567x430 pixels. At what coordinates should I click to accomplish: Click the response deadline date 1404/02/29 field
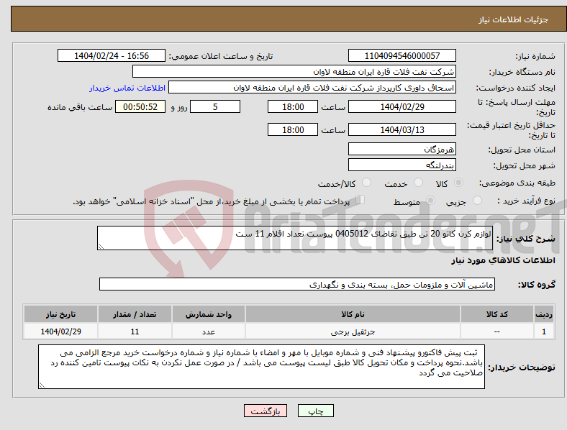402,106
